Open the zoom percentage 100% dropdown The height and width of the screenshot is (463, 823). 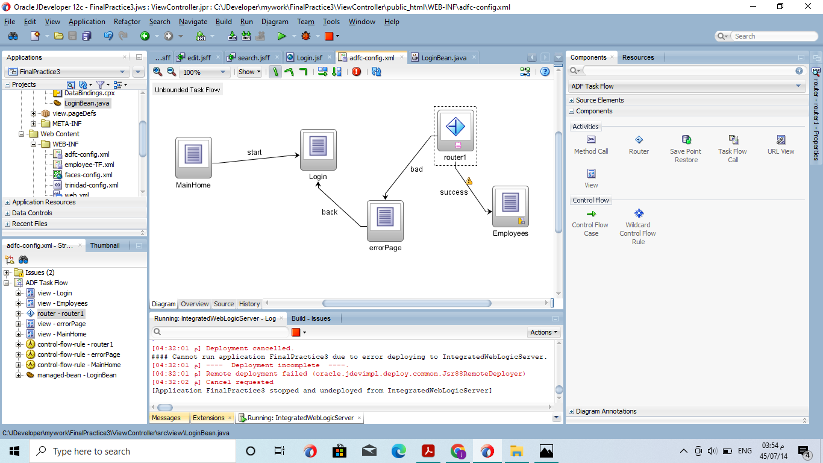tap(205, 72)
